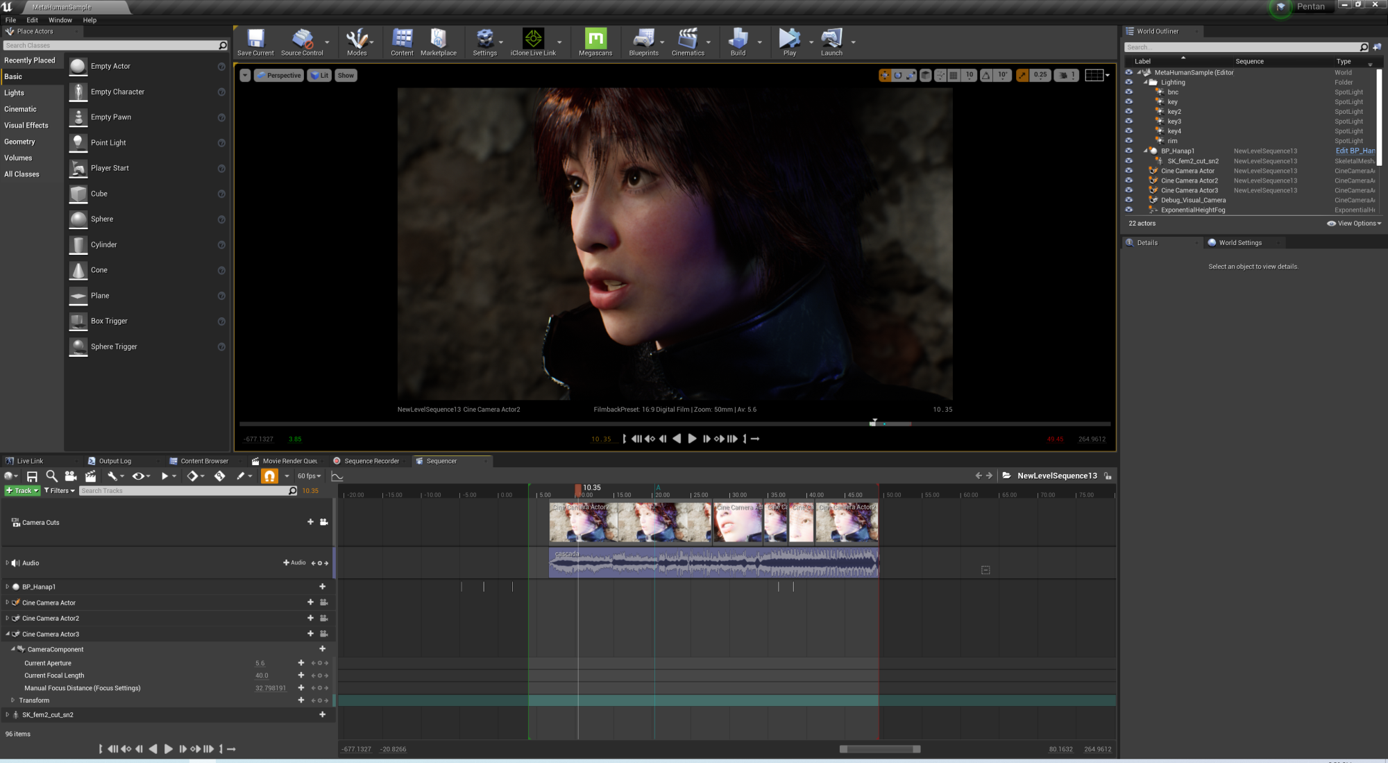Click the Sequencer find-in-content-browser magnifier icon
This screenshot has height=763, width=1388.
51,476
